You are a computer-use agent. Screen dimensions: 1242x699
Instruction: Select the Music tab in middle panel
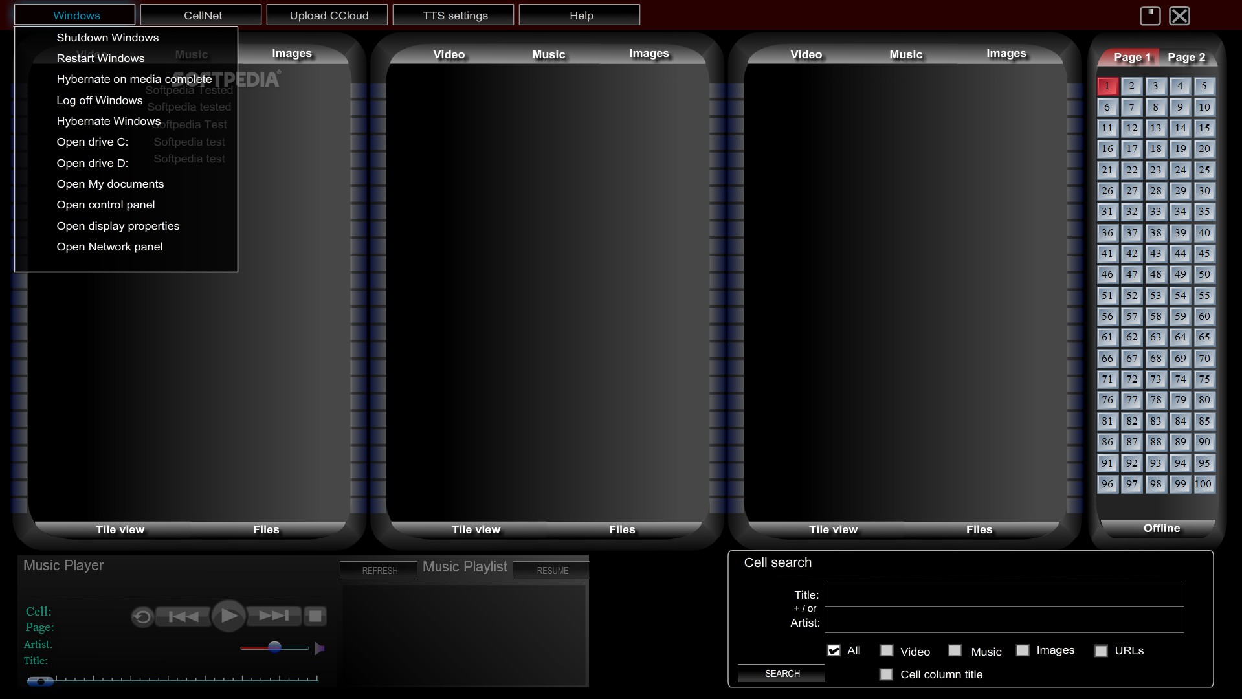[x=548, y=54]
